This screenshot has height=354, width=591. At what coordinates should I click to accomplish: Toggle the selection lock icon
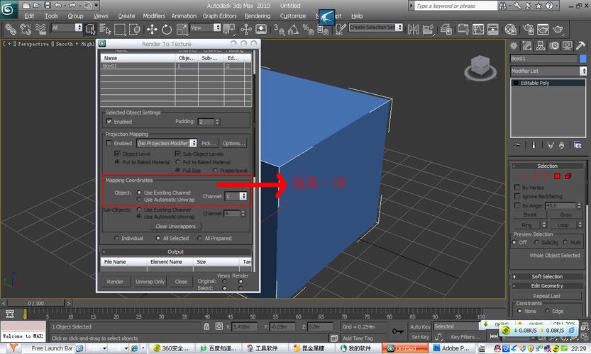pyautogui.click(x=206, y=327)
